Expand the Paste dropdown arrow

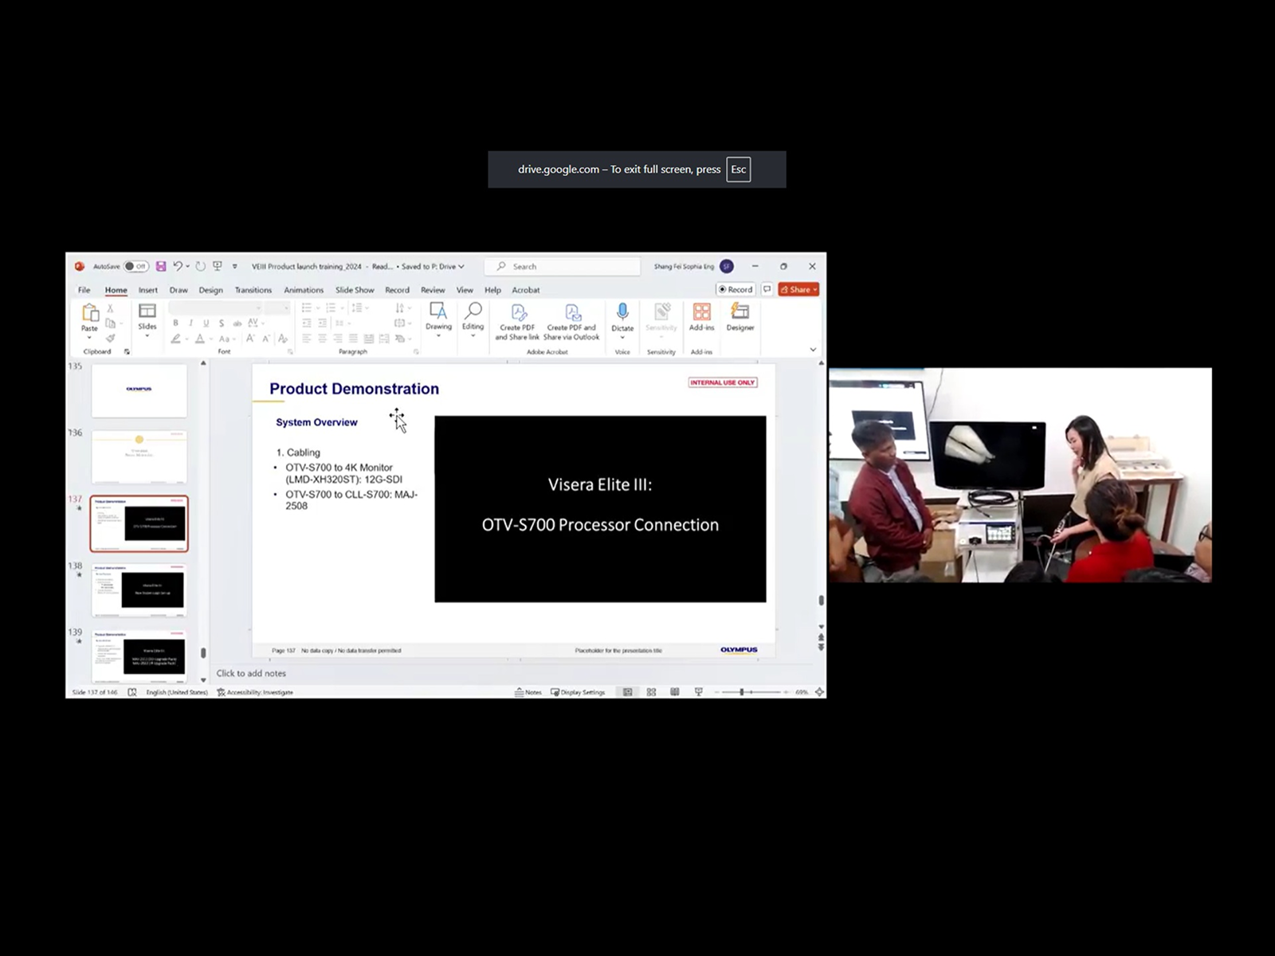[89, 338]
